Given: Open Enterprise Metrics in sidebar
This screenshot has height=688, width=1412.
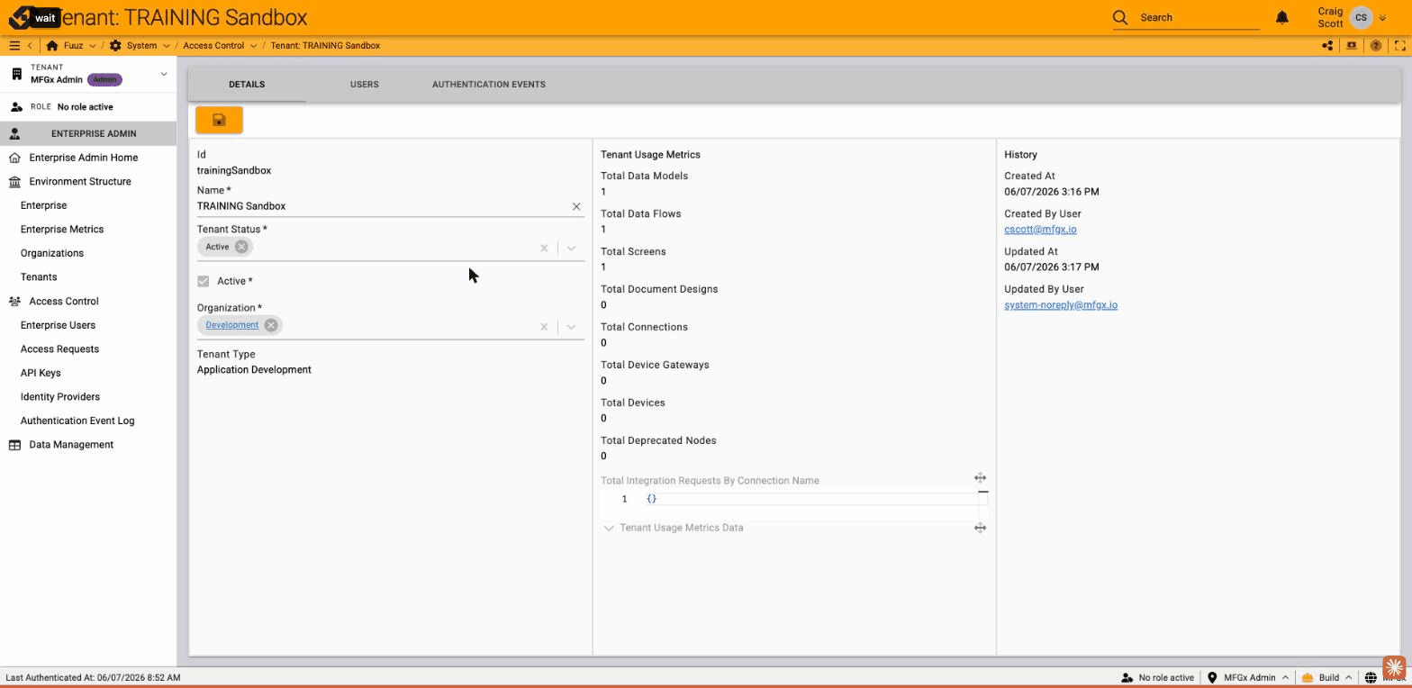Looking at the screenshot, I should tap(62, 230).
